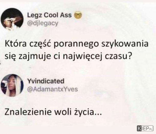The width and height of the screenshot is (156, 134).
Task: Click the word 'szykowania' in the tweet
Action: (125, 44)
